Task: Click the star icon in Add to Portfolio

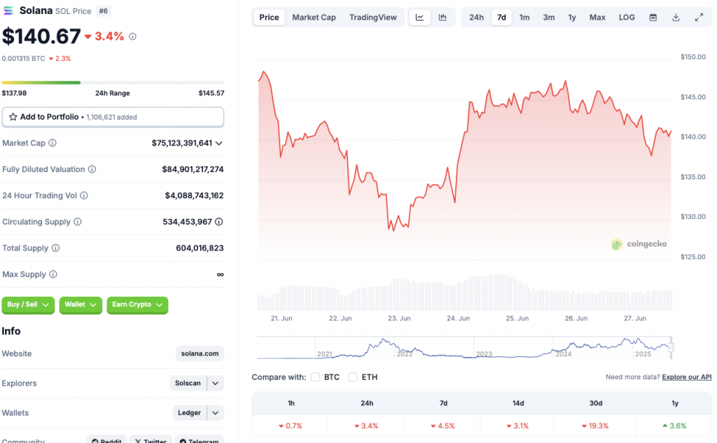Action: click(13, 117)
